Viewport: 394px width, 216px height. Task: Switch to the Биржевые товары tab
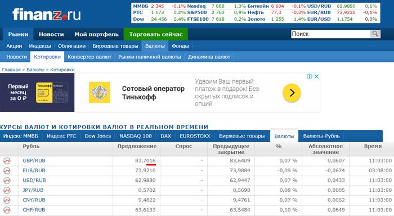coord(241,136)
